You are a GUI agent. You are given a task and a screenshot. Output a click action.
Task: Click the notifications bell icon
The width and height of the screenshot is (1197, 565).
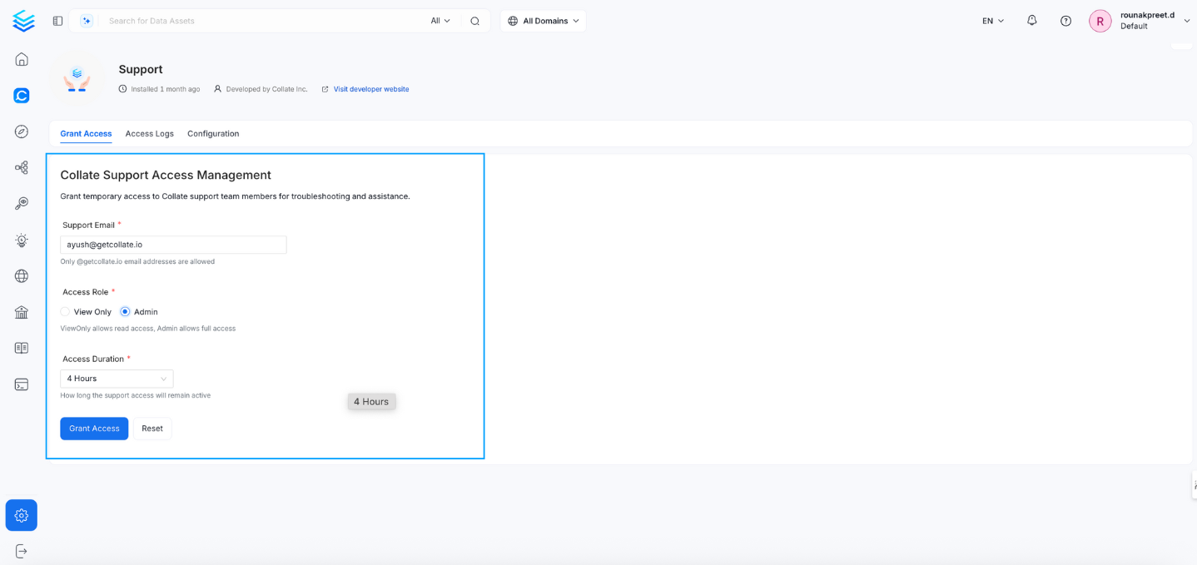point(1031,20)
